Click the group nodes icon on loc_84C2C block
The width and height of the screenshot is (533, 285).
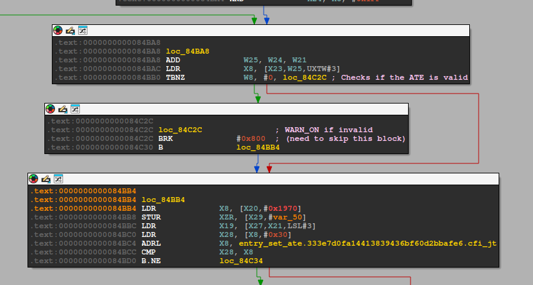click(75, 109)
